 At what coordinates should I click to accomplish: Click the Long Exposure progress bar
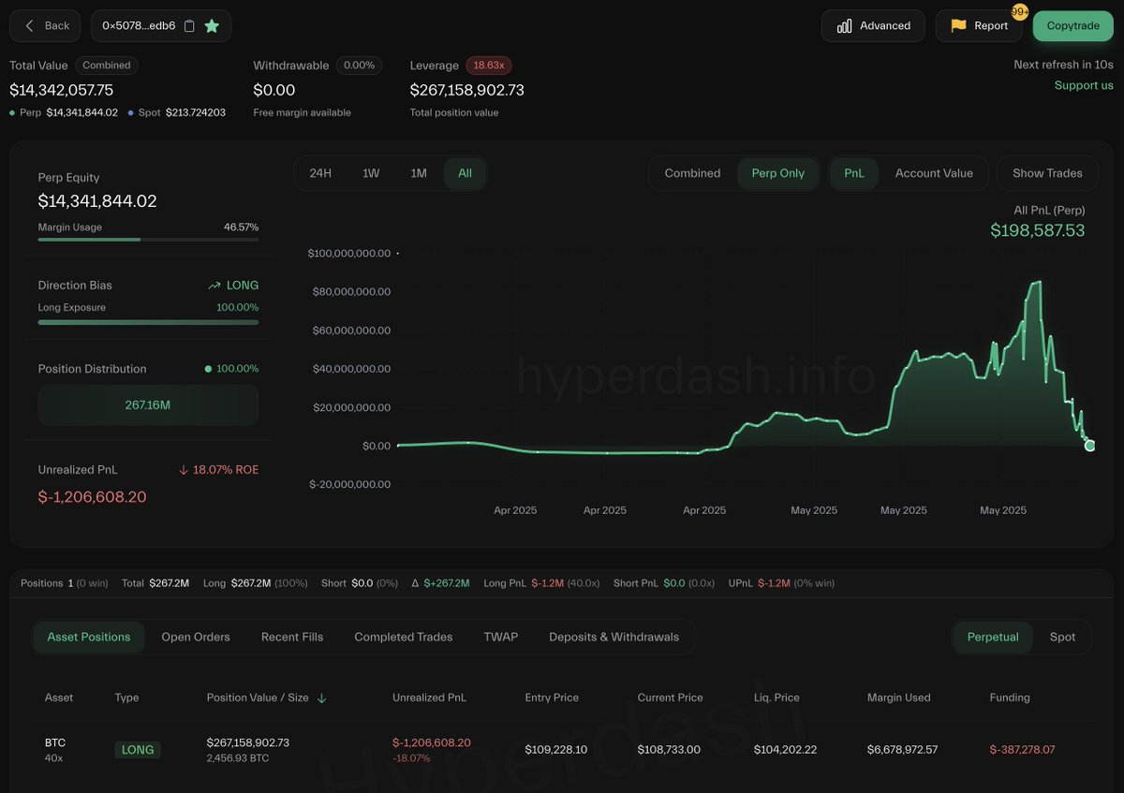[148, 322]
